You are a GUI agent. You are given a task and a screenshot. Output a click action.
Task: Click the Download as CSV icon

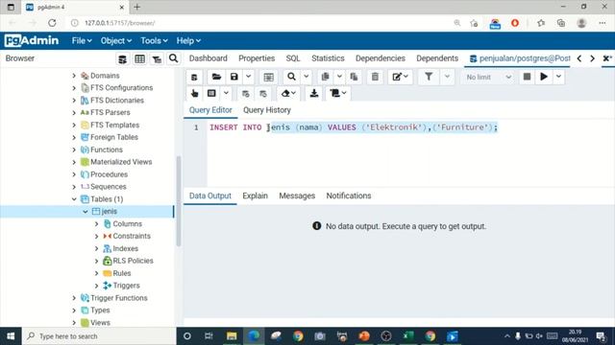(314, 94)
